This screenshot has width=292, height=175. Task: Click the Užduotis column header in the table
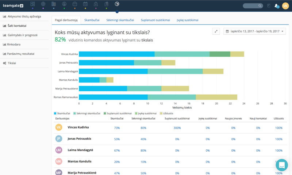pos(279,118)
